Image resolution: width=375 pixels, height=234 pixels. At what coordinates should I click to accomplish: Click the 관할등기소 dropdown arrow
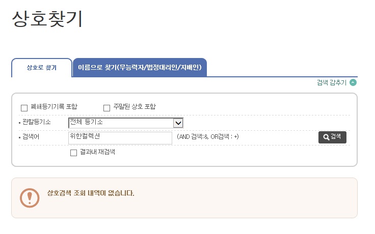click(x=178, y=123)
